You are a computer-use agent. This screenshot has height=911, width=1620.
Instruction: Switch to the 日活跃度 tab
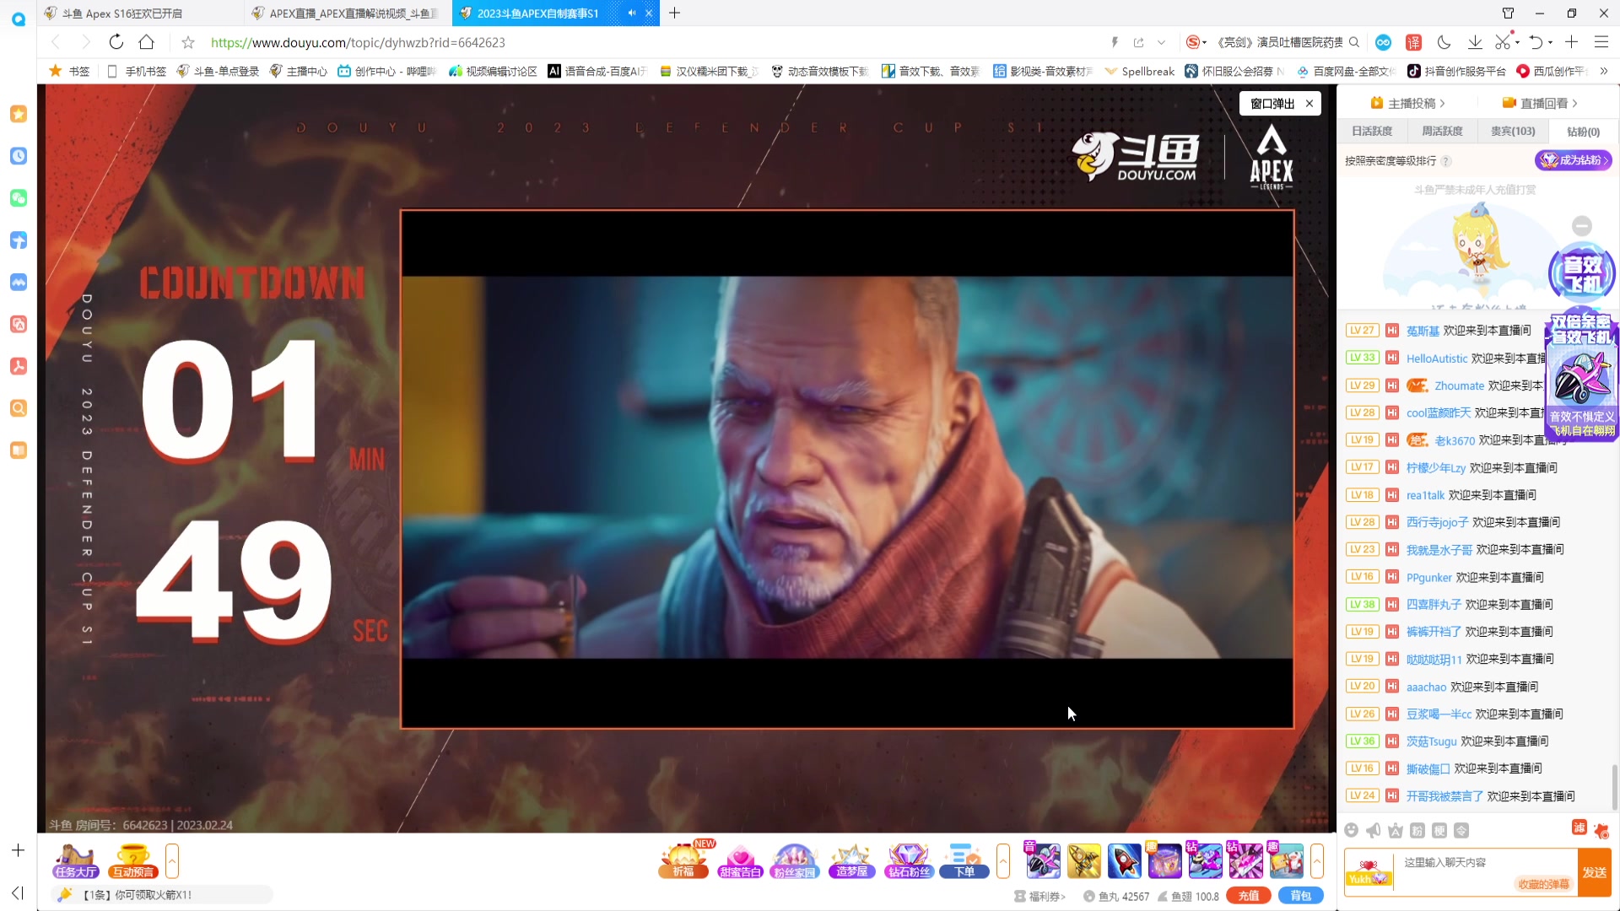coord(1372,132)
